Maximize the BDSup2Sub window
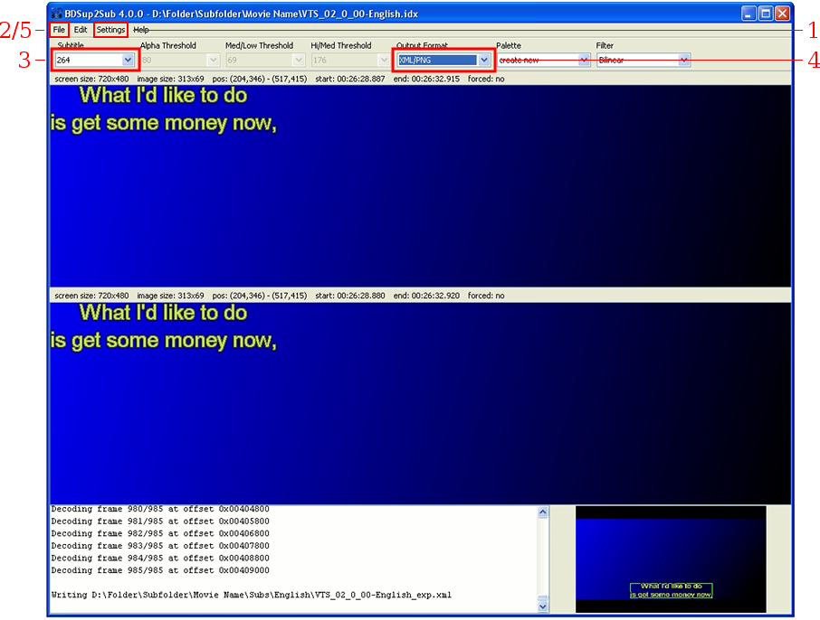 pyautogui.click(x=766, y=14)
